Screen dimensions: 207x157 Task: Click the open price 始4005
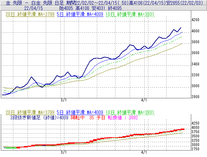(66, 8)
